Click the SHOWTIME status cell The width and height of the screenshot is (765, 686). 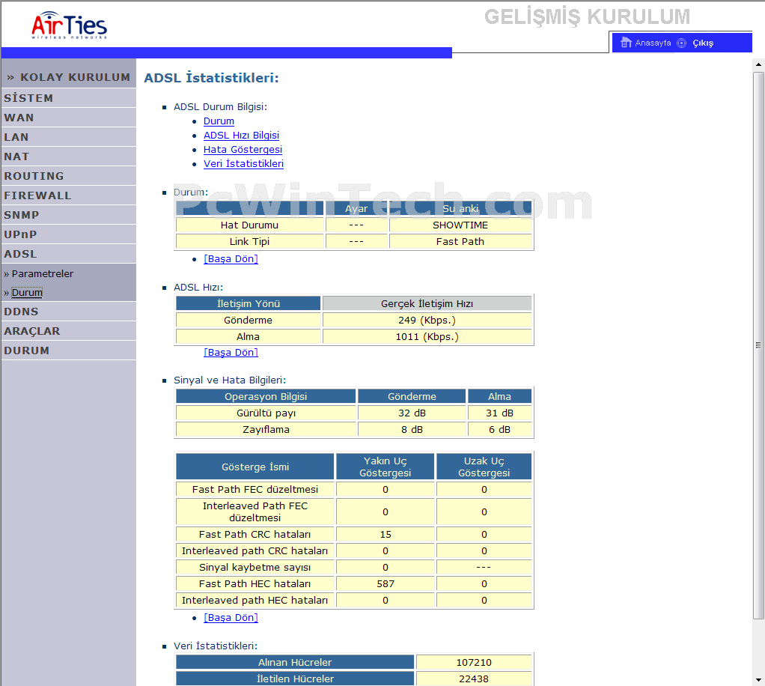(460, 225)
